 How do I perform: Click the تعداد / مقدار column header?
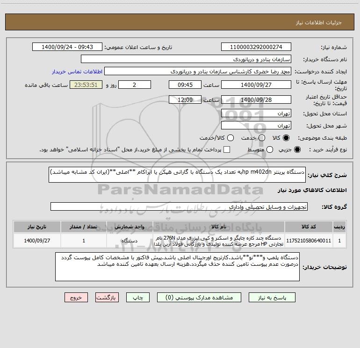(84, 227)
